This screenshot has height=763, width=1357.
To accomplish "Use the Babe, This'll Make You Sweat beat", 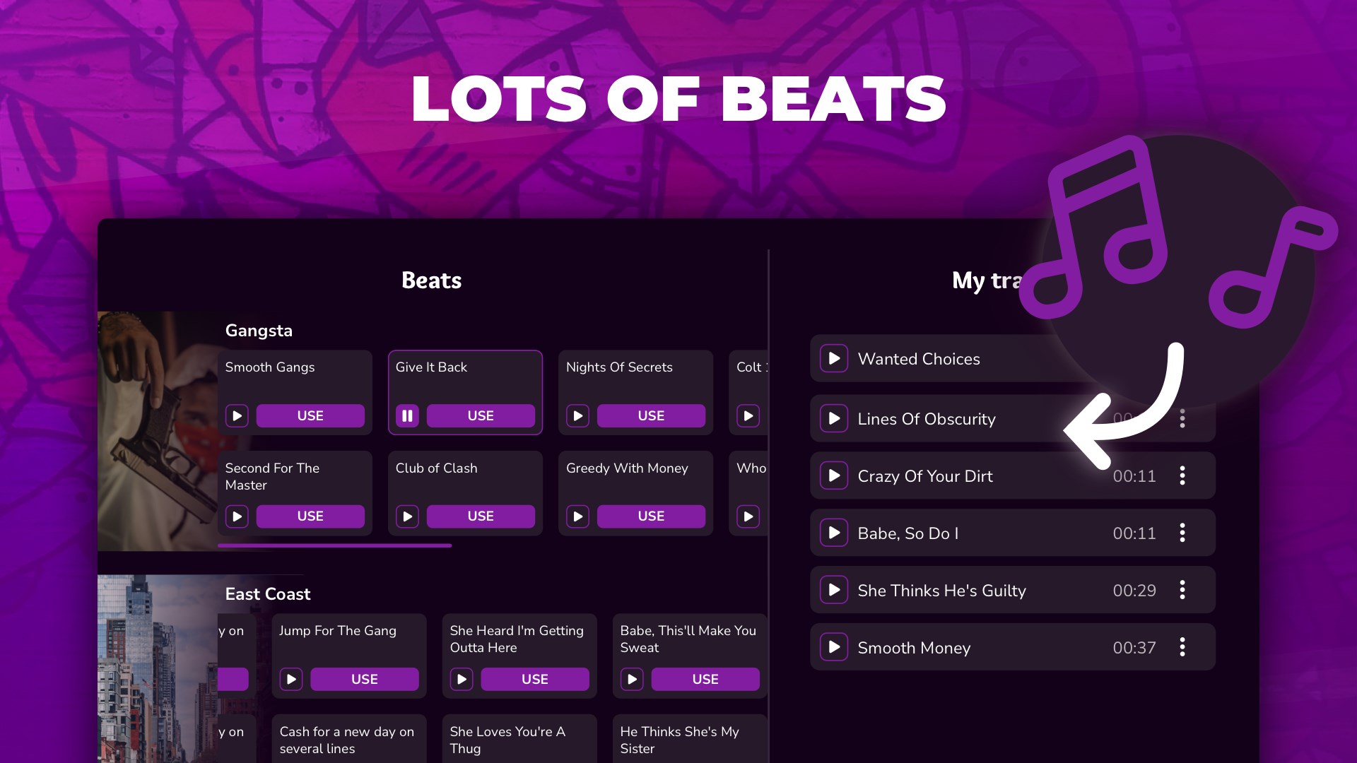I will 705,679.
